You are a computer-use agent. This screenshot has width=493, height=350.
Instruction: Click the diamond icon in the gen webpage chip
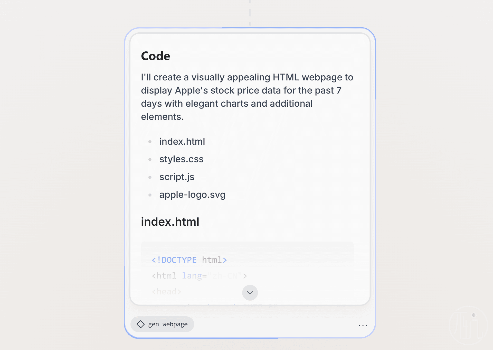(140, 324)
